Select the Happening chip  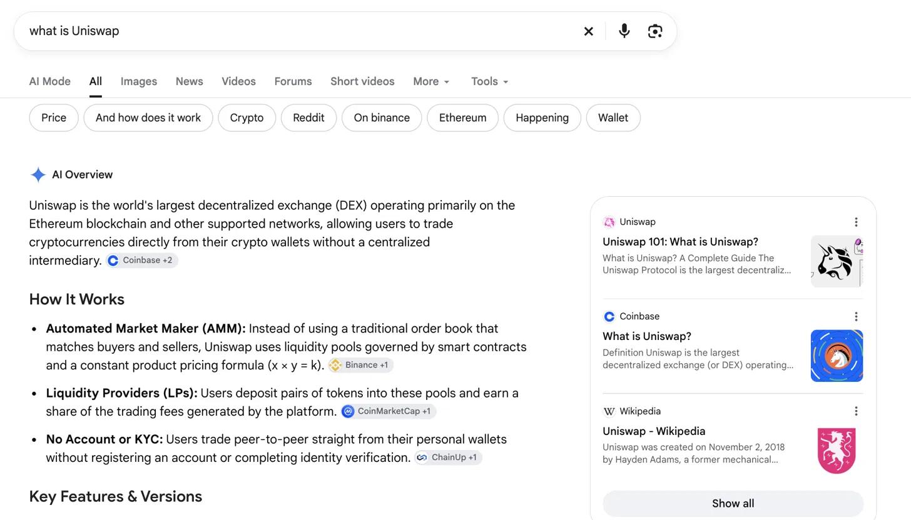[x=542, y=118]
